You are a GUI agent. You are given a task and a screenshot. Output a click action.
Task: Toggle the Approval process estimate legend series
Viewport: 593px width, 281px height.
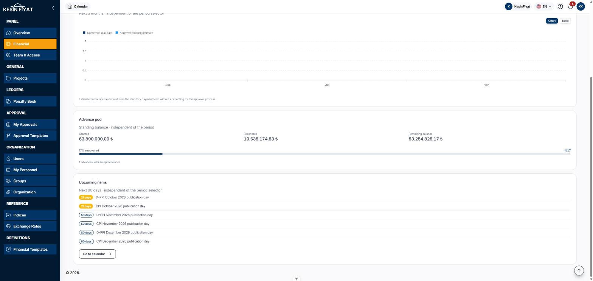point(134,33)
